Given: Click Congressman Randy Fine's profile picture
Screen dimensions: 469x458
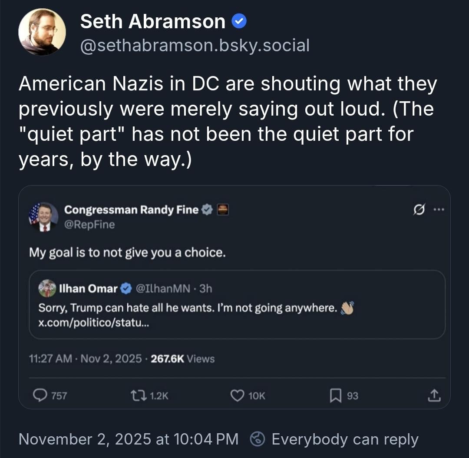Looking at the screenshot, I should (43, 216).
